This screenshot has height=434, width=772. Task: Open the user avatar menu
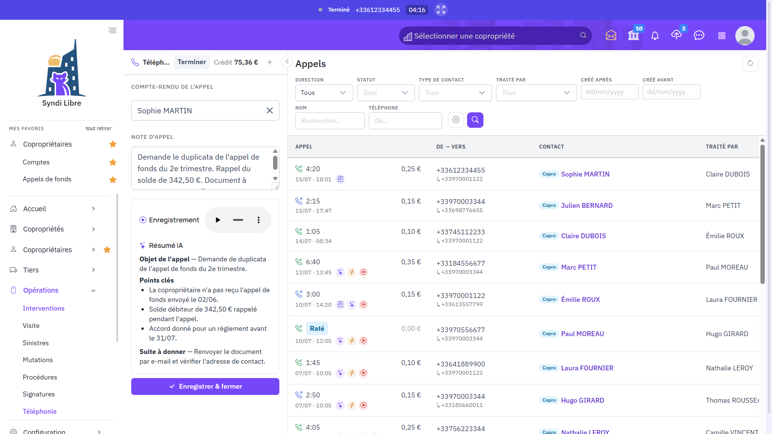[745, 36]
